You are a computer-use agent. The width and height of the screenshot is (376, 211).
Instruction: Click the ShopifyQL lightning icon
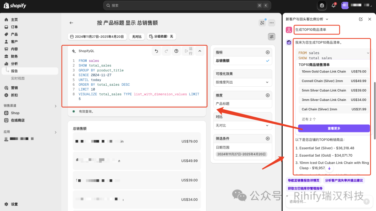pyautogui.click(x=74, y=51)
